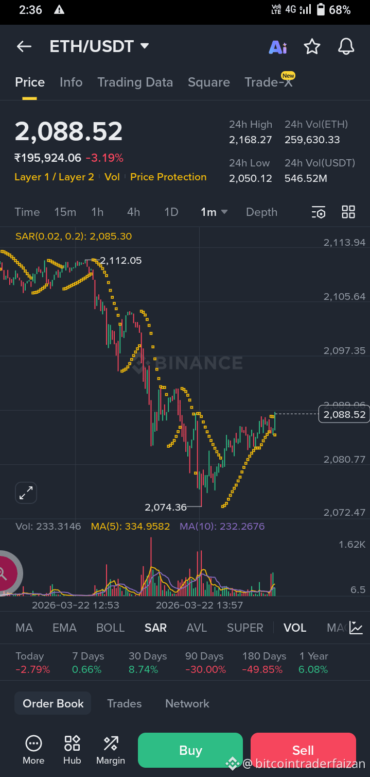Expand chart to fullscreen
The width and height of the screenshot is (370, 777).
coord(26,493)
